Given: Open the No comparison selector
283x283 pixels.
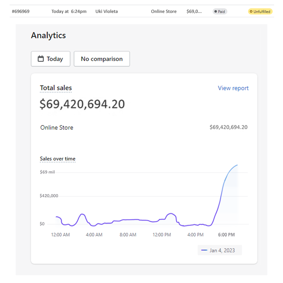Looking at the screenshot, I should point(102,59).
